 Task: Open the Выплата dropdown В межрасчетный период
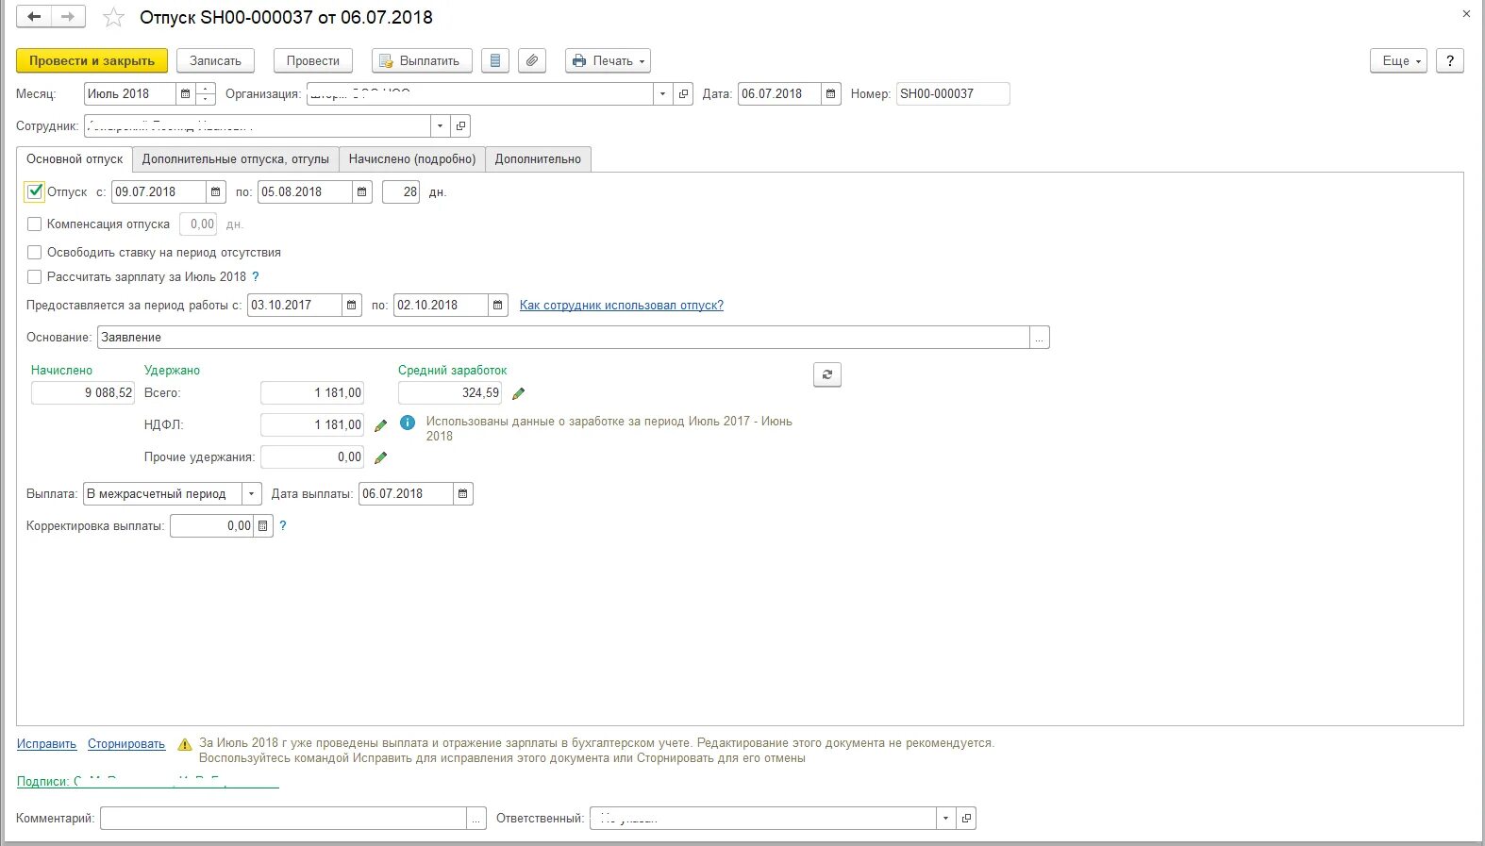tap(251, 493)
